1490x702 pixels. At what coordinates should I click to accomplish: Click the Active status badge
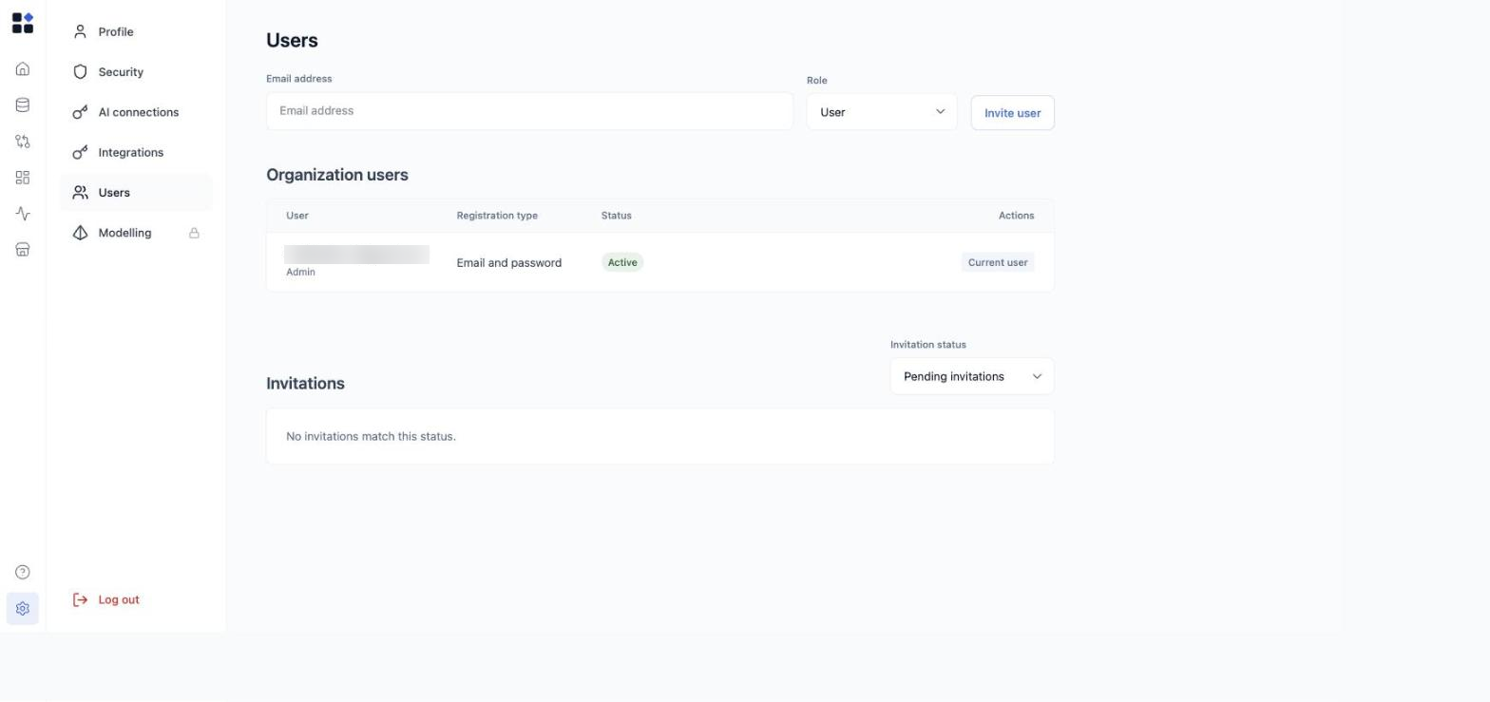pos(622,262)
